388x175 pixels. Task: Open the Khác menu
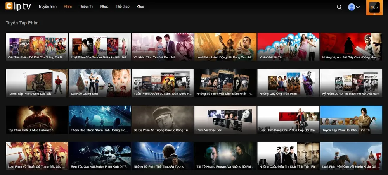pos(140,7)
